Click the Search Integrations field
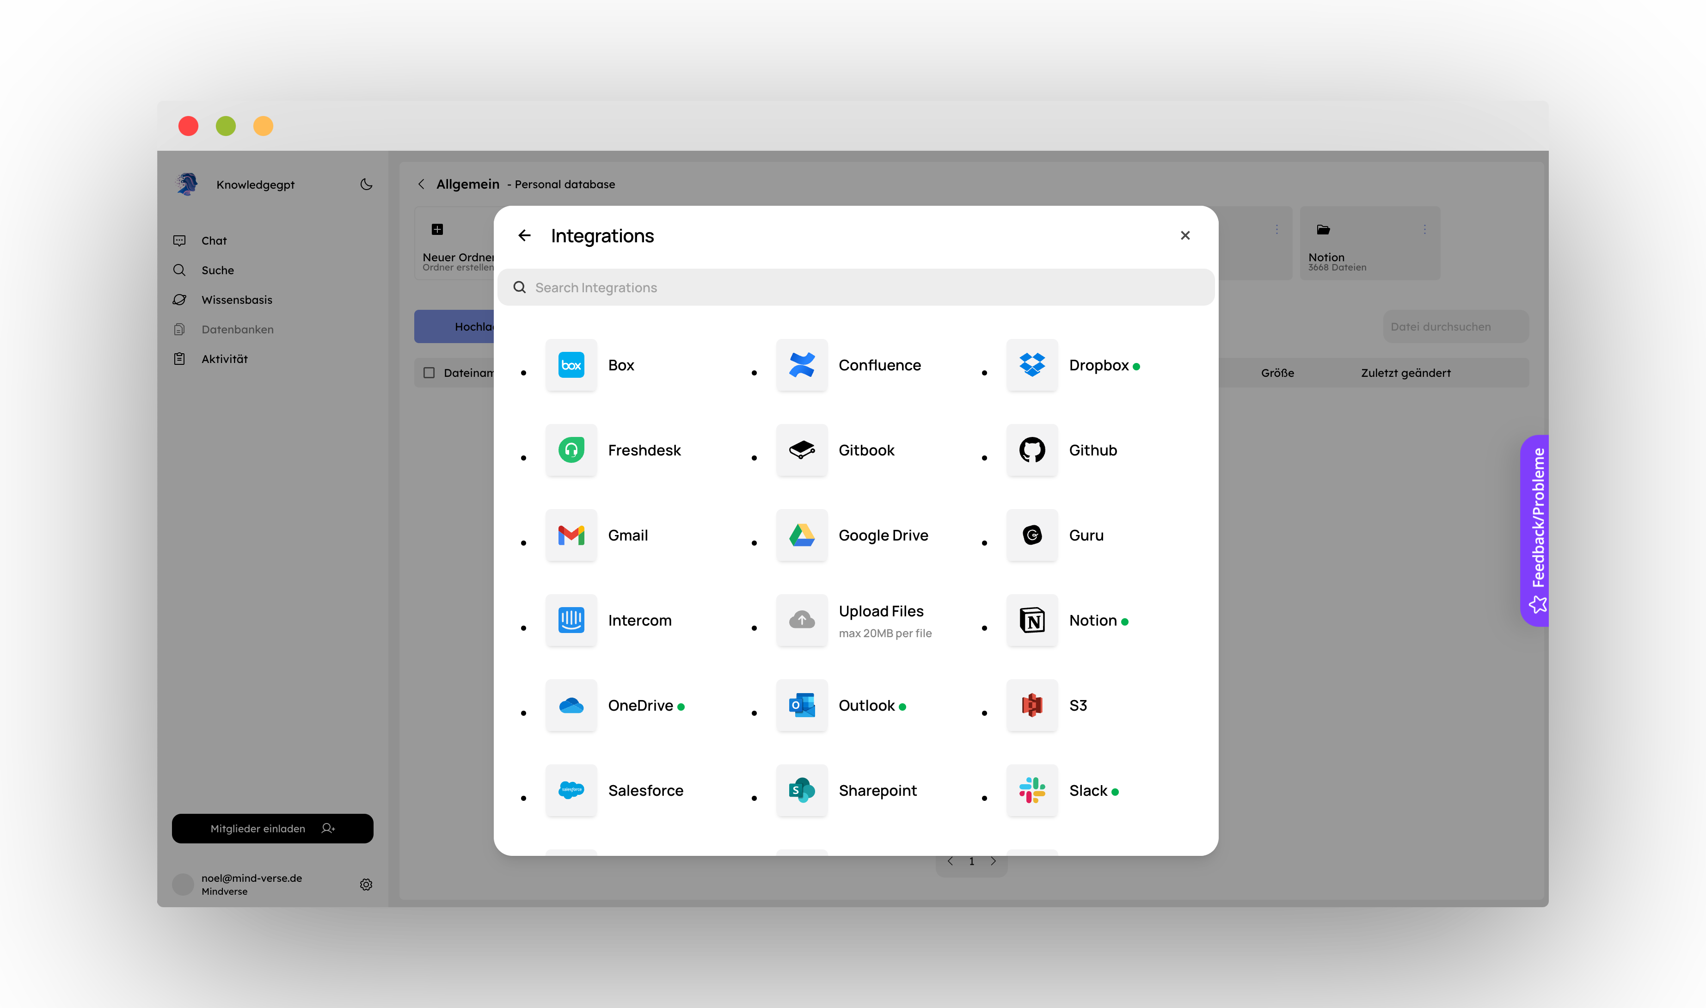Image resolution: width=1706 pixels, height=1008 pixels. point(856,287)
